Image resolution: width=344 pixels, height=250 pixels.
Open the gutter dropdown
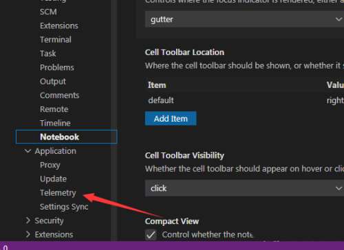point(244,19)
